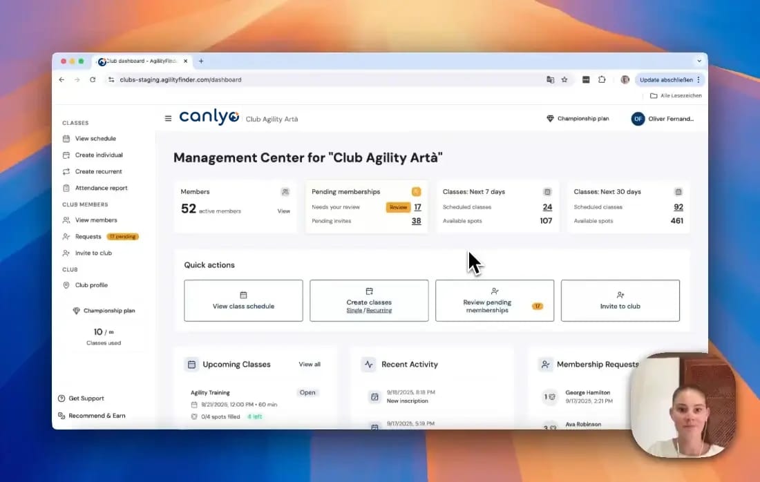
Task: Click the OF avatar circle
Action: [638, 119]
